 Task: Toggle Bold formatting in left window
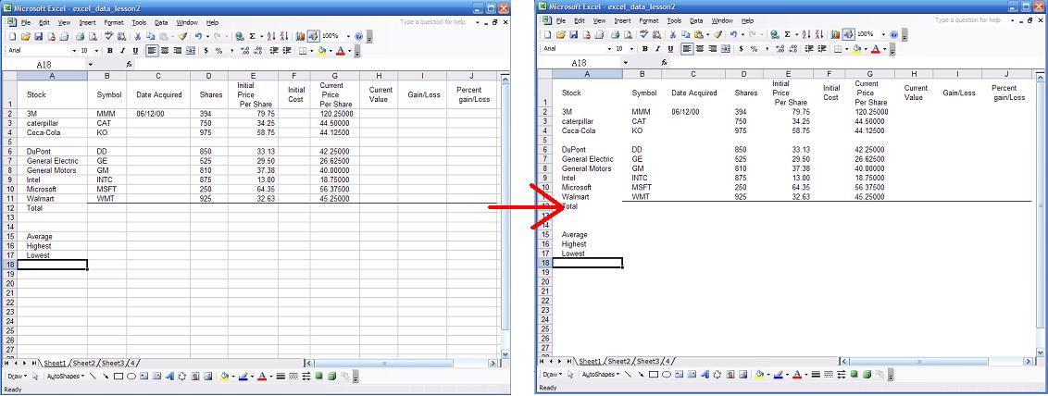tap(109, 50)
